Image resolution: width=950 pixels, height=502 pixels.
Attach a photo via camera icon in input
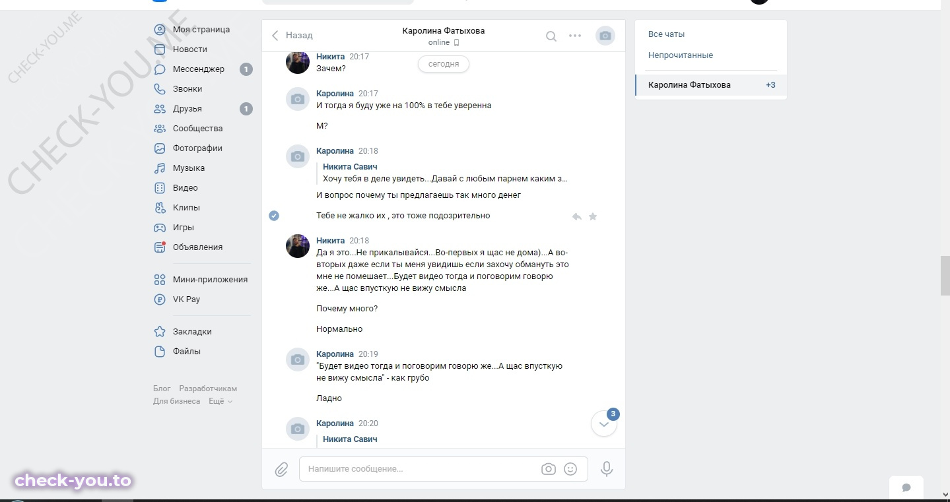coord(548,469)
